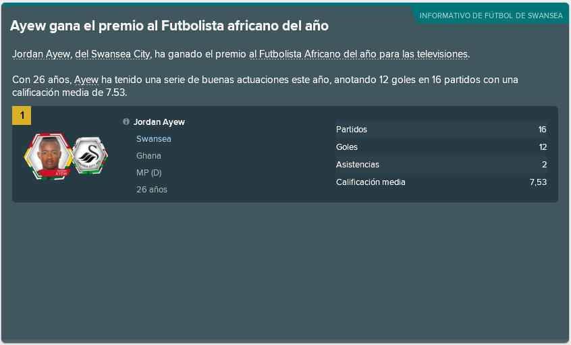Click the MP (D) position label
The image size is (571, 345).
click(149, 172)
